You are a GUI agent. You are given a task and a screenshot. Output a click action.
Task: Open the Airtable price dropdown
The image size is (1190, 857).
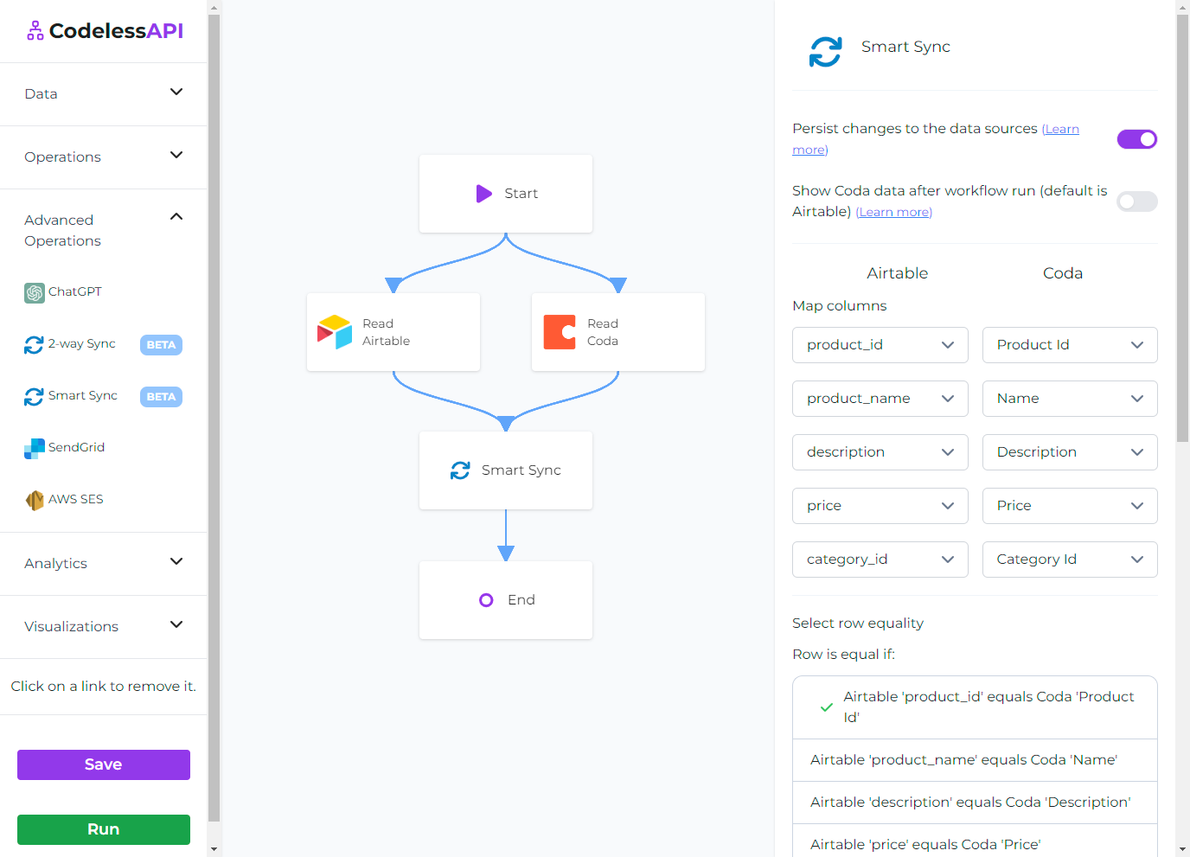(x=880, y=506)
